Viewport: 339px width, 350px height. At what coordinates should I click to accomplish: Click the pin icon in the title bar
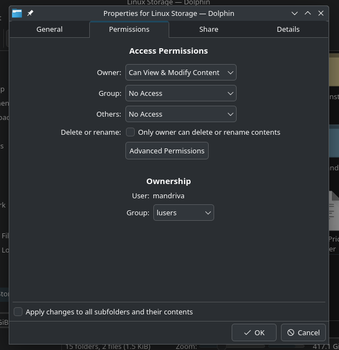pos(31,13)
